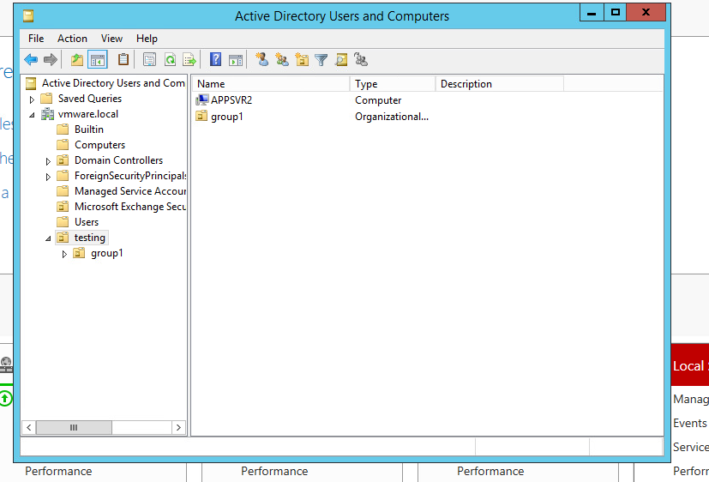Click the Export List toolbar icon

pos(189,60)
